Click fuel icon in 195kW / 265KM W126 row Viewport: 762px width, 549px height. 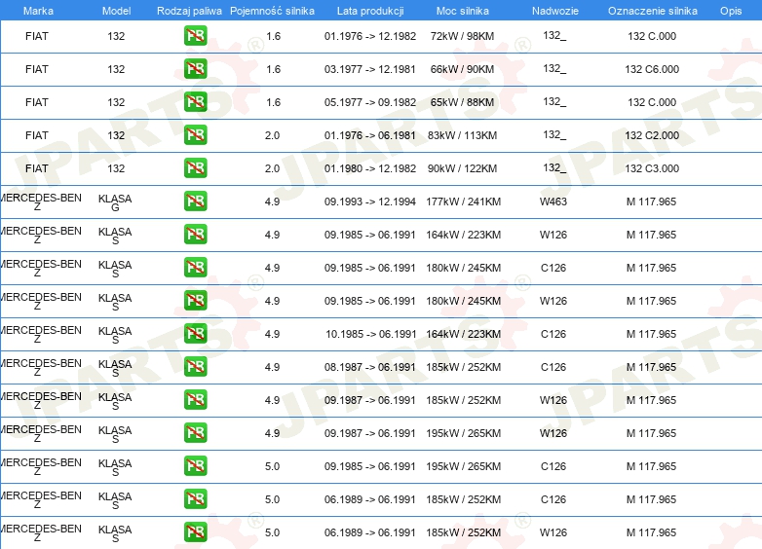(x=195, y=432)
